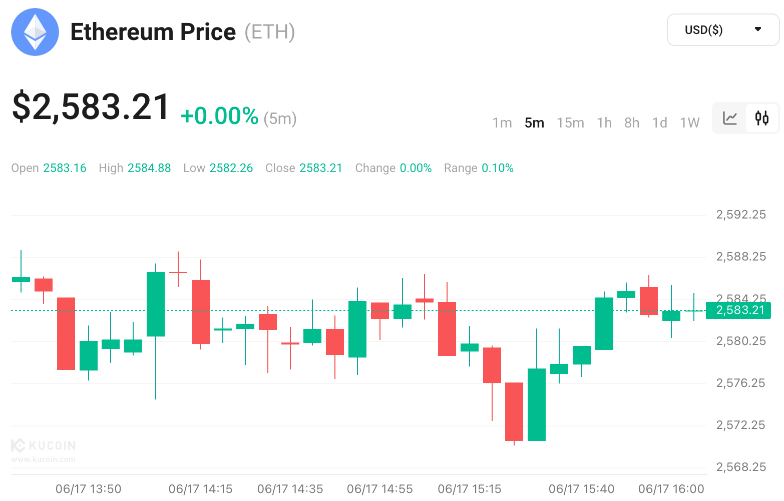The image size is (784, 501).
Task: Click the Ethereum logo icon
Action: click(35, 32)
